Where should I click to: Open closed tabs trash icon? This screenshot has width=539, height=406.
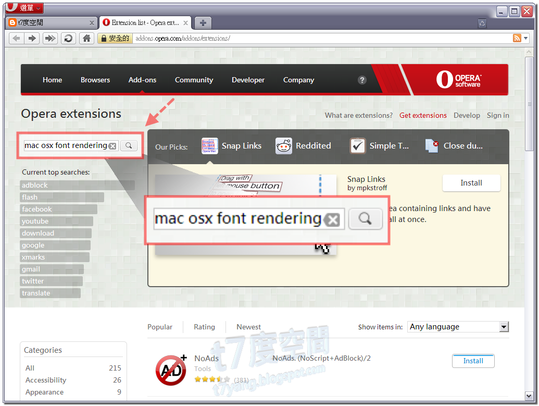482,23
